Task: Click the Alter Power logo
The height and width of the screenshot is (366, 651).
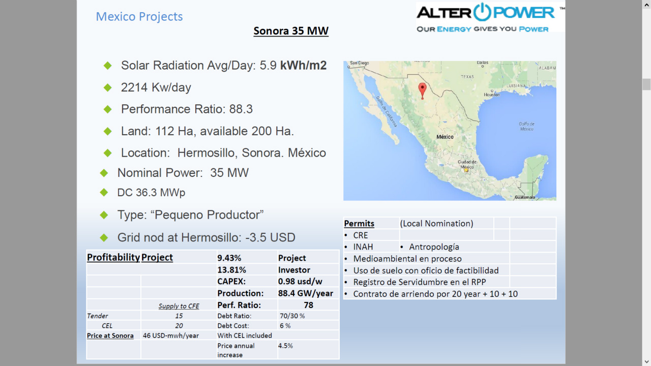Action: pyautogui.click(x=490, y=17)
